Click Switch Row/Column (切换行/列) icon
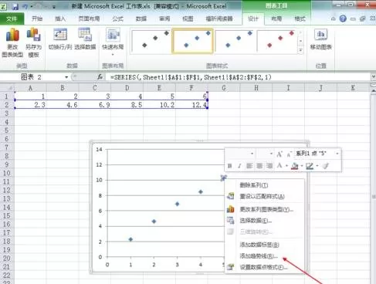Image resolution: width=376 pixels, height=284 pixels. click(60, 35)
